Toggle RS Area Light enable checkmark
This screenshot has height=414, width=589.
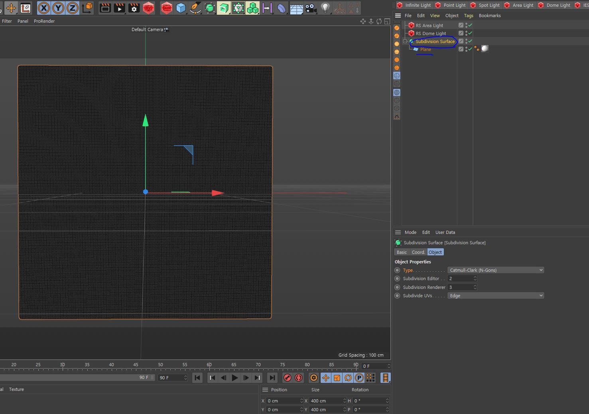470,25
